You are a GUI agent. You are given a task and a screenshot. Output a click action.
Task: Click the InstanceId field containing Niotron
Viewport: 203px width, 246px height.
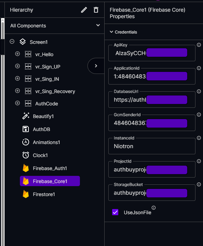pyautogui.click(x=152, y=146)
